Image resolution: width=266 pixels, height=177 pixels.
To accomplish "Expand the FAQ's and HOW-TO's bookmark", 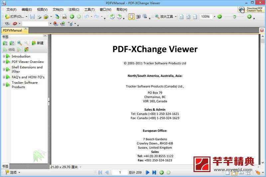I will click(4, 77).
